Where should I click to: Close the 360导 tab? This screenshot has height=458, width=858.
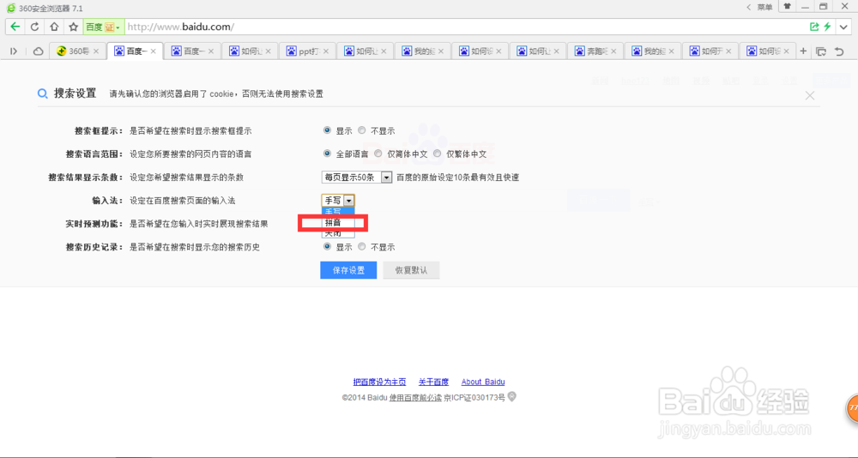[96, 51]
